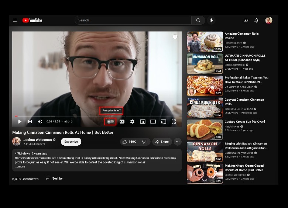This screenshot has width=288, height=208.
Task: Skip to the next video
Action: click(x=30, y=121)
